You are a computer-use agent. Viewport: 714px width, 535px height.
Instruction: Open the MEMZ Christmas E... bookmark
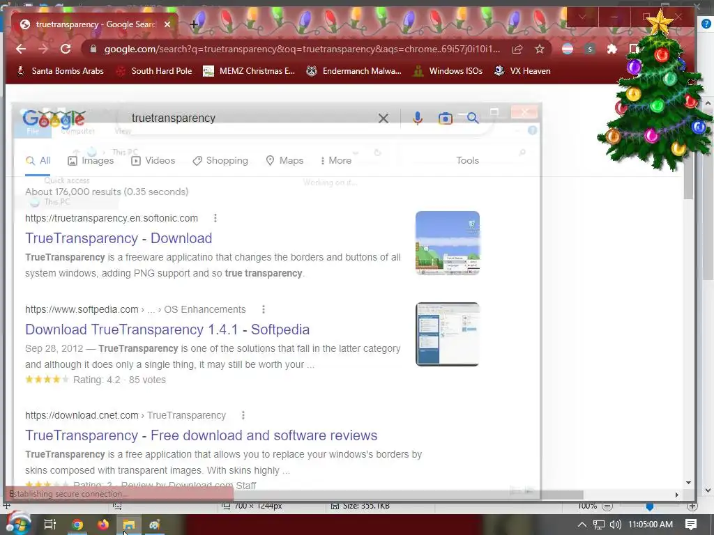click(x=249, y=71)
